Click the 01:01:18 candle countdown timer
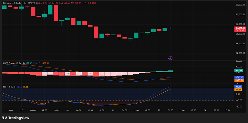The height and width of the screenshot is (123, 248). click(240, 30)
